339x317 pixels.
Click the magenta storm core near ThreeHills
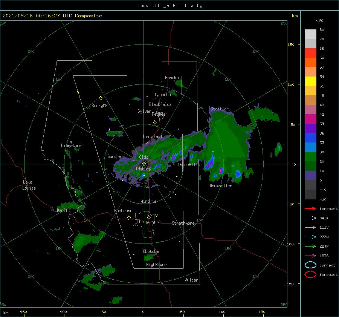(173, 157)
